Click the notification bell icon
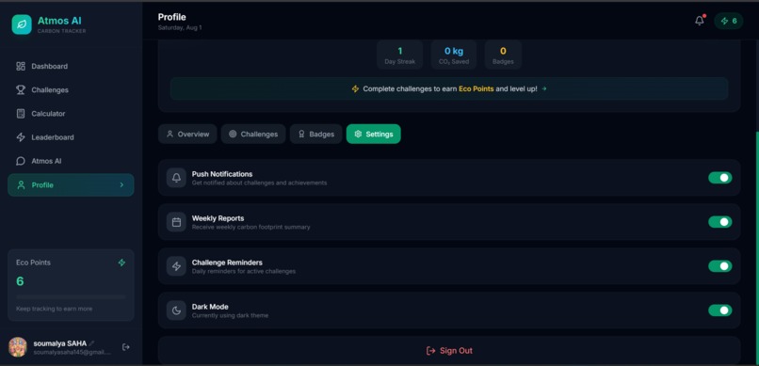The width and height of the screenshot is (759, 366). point(700,21)
